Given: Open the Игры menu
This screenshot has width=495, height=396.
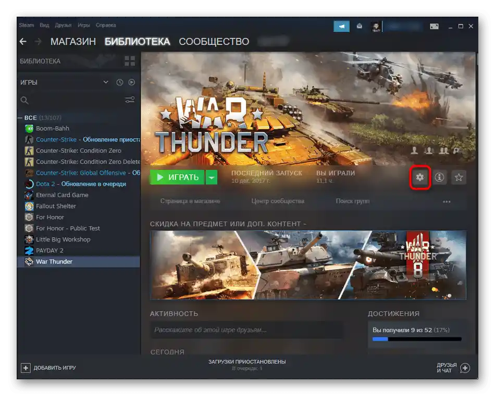Looking at the screenshot, I should point(84,25).
